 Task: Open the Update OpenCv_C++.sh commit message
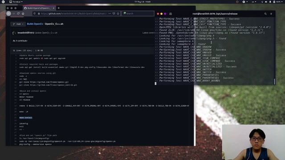point(46,33)
